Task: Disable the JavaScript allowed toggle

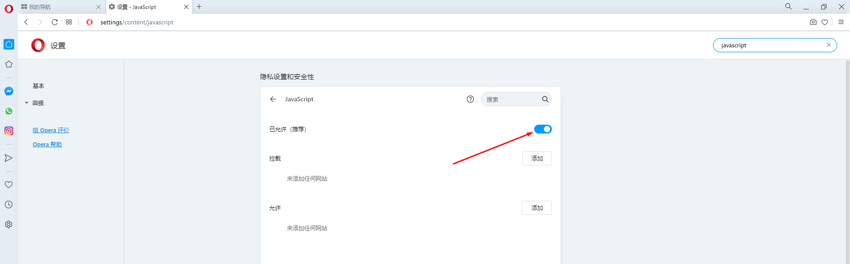Action: 542,129
